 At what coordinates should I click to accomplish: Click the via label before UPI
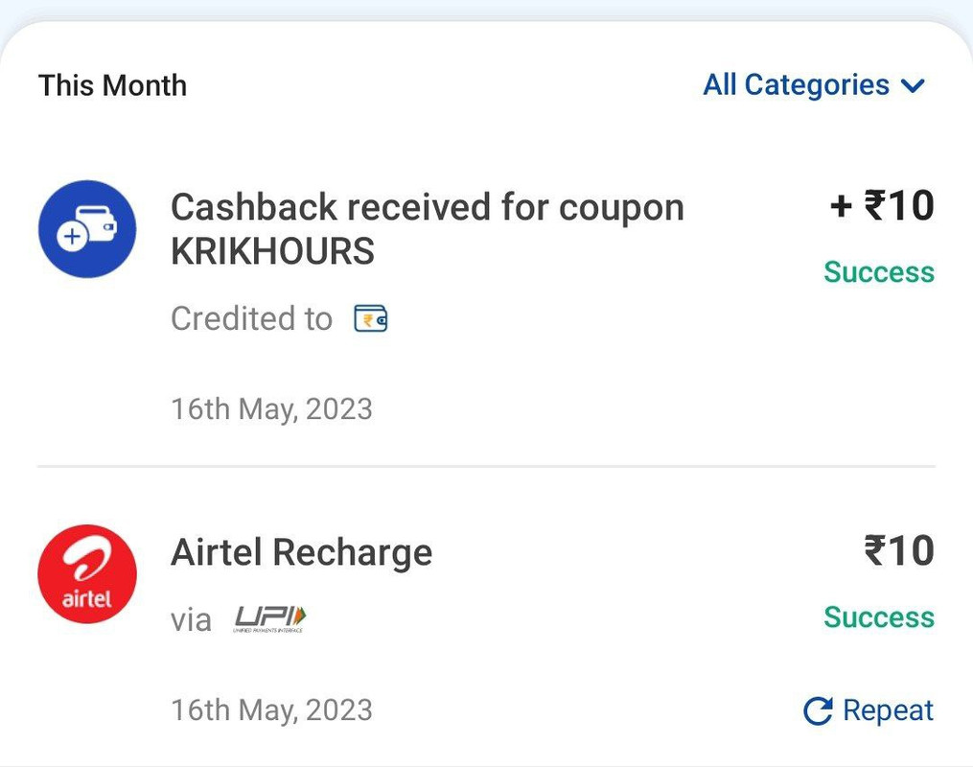point(191,620)
